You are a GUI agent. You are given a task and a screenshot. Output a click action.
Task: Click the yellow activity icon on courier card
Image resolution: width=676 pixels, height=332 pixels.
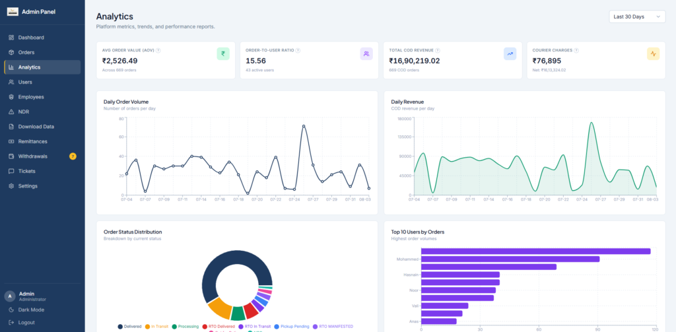653,54
